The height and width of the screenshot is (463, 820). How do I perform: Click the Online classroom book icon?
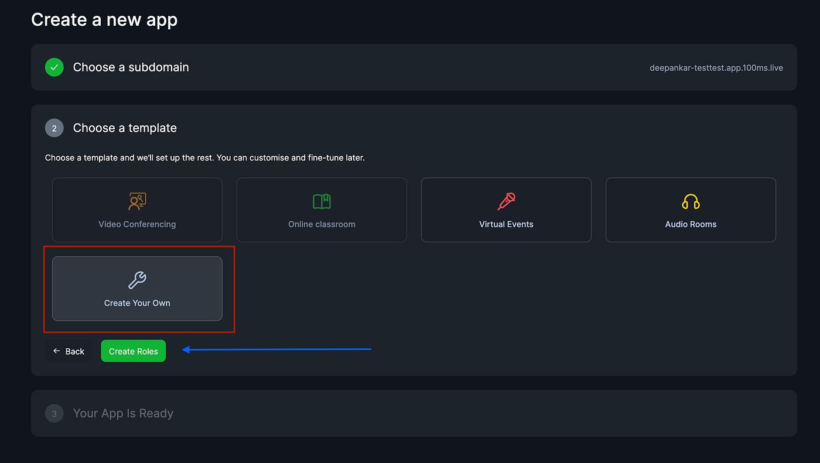(x=321, y=200)
